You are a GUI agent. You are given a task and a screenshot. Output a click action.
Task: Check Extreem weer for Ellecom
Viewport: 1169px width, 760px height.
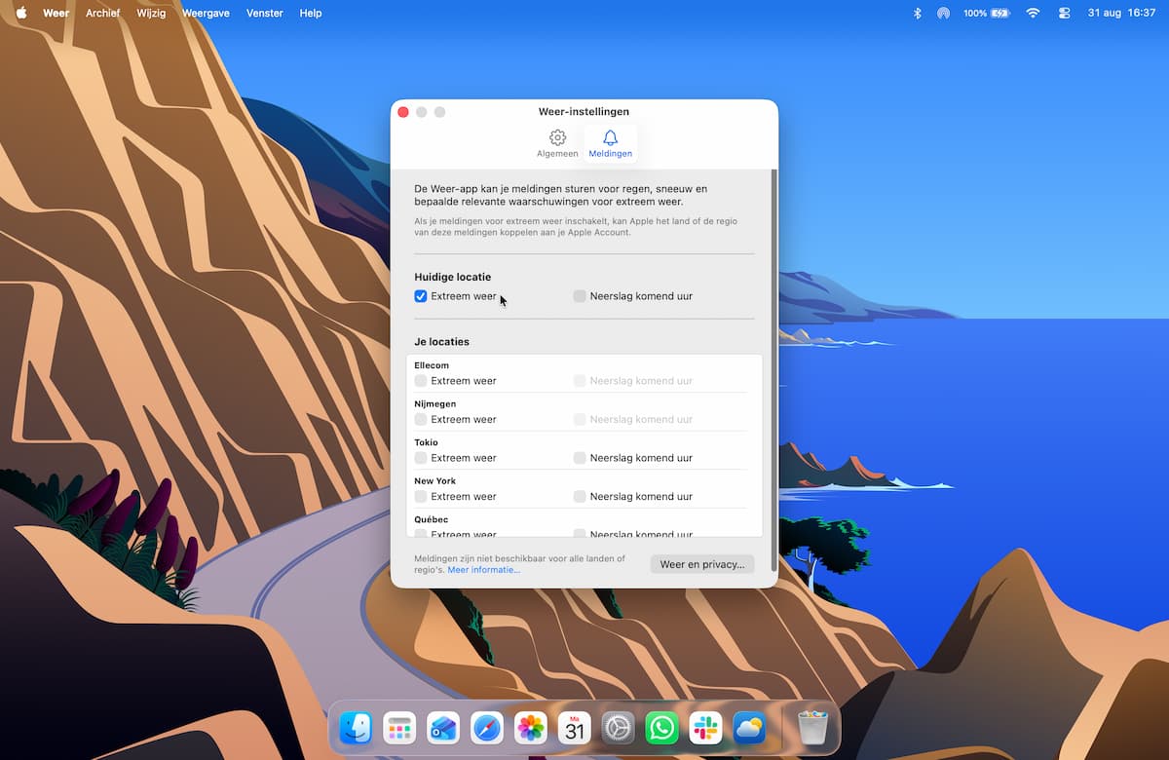pos(421,381)
